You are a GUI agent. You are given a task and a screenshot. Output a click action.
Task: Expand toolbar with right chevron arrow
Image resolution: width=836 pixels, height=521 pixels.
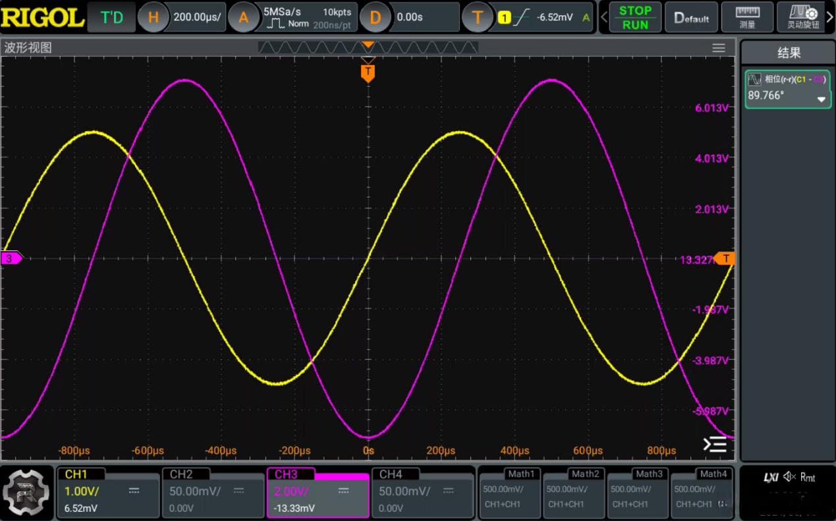tap(829, 18)
